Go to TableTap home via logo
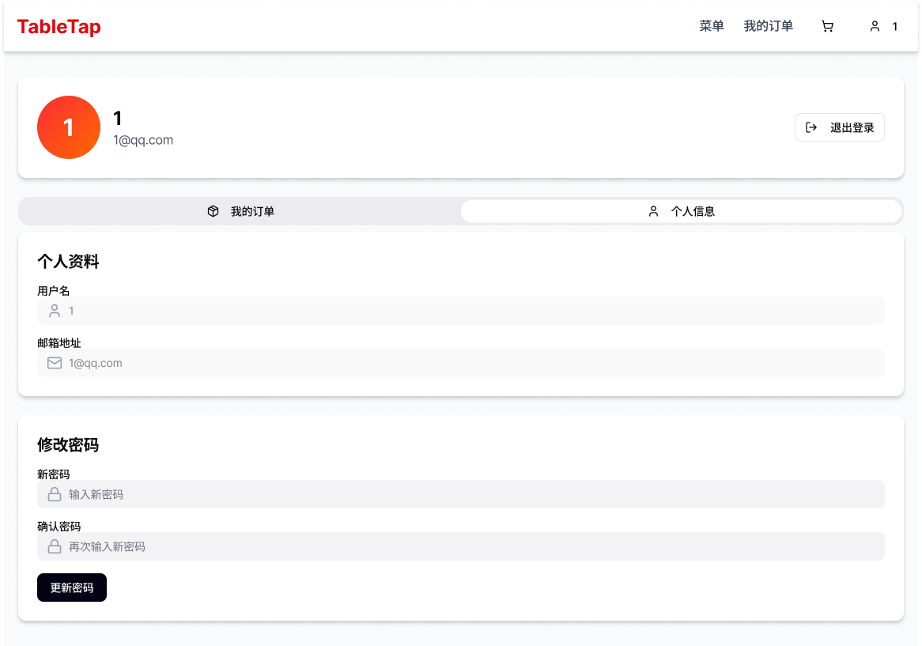The width and height of the screenshot is (922, 646). coord(59,26)
